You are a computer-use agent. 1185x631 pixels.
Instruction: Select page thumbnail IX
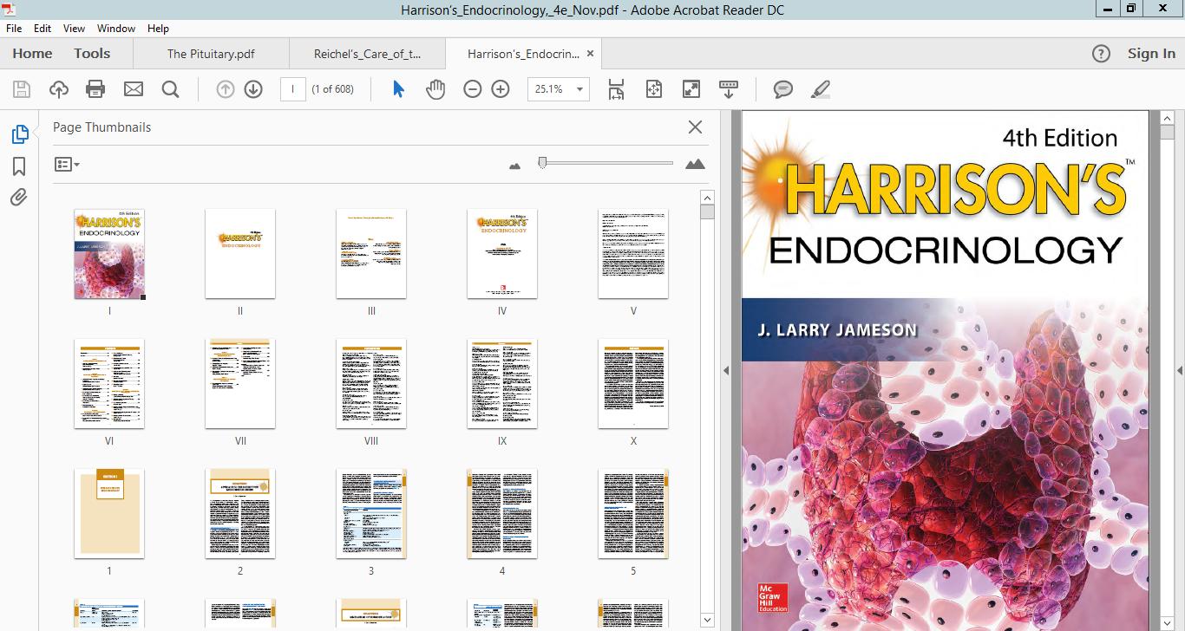point(502,384)
